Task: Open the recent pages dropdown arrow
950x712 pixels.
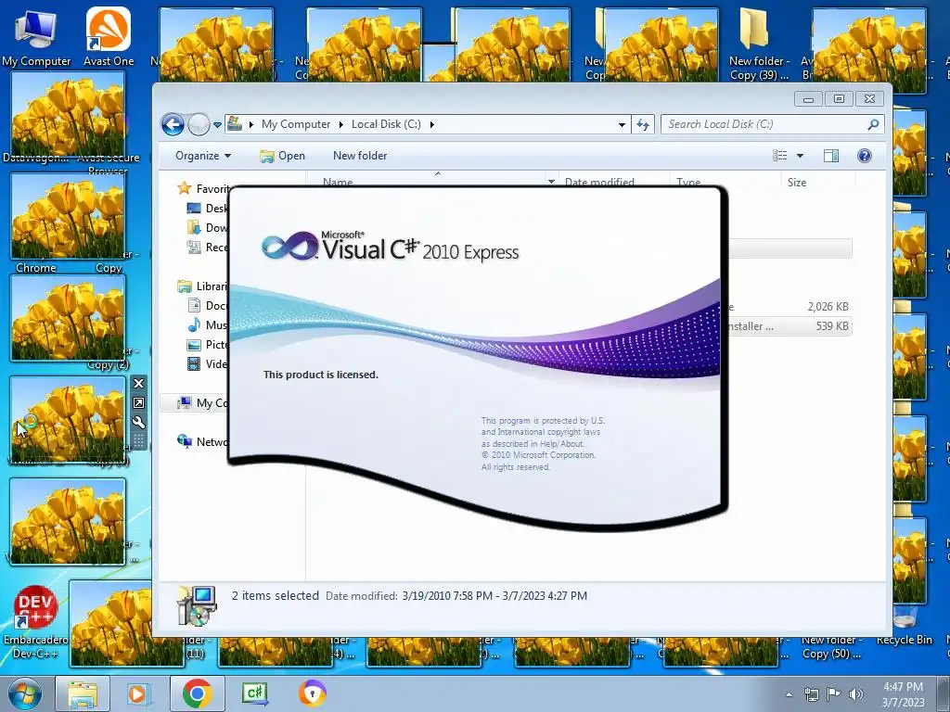Action: click(217, 125)
